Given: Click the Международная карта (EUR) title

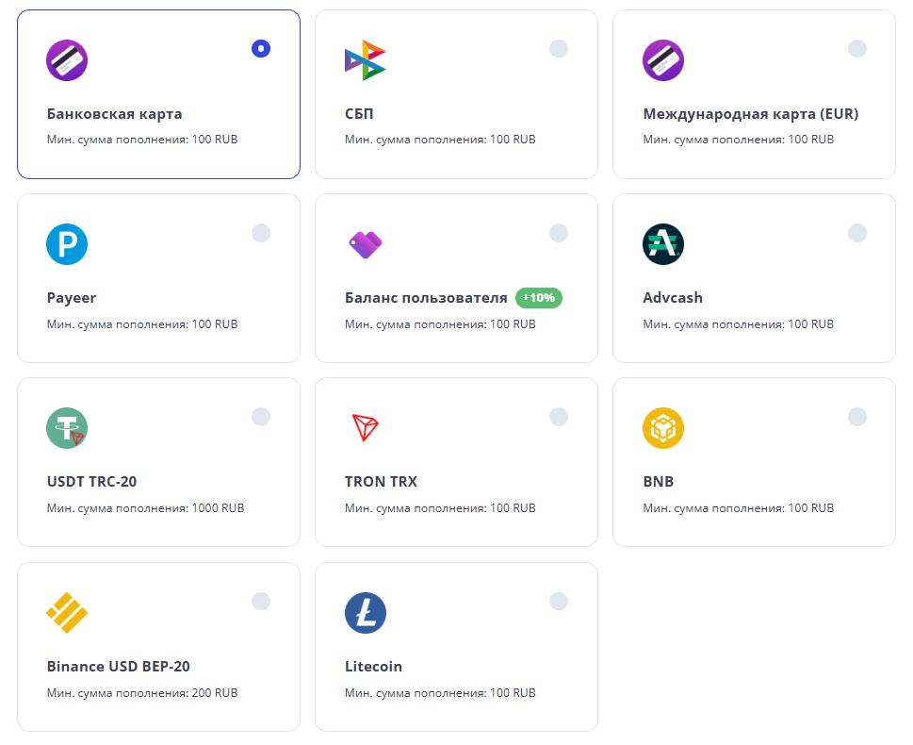Looking at the screenshot, I should click(751, 114).
